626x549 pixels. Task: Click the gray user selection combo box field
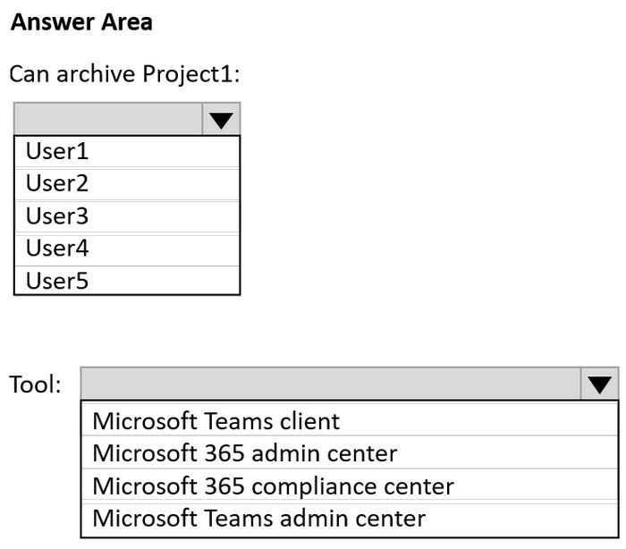point(108,119)
